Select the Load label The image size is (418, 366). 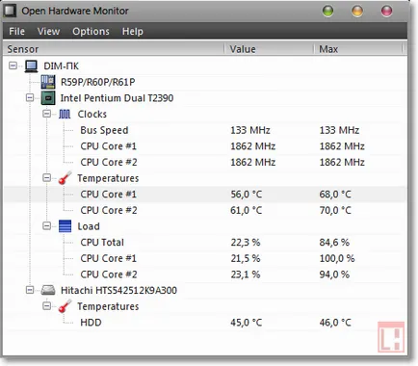click(x=89, y=226)
